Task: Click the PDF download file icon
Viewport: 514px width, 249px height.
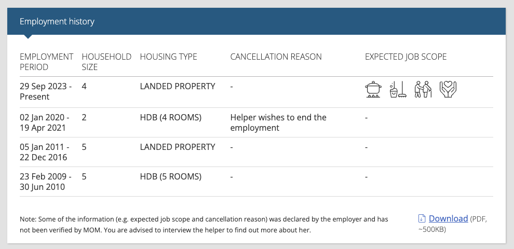Action: tap(422, 218)
